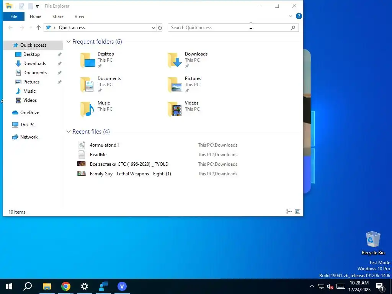
Task: Click the Family Guy video thumbnail
Action: click(82, 173)
